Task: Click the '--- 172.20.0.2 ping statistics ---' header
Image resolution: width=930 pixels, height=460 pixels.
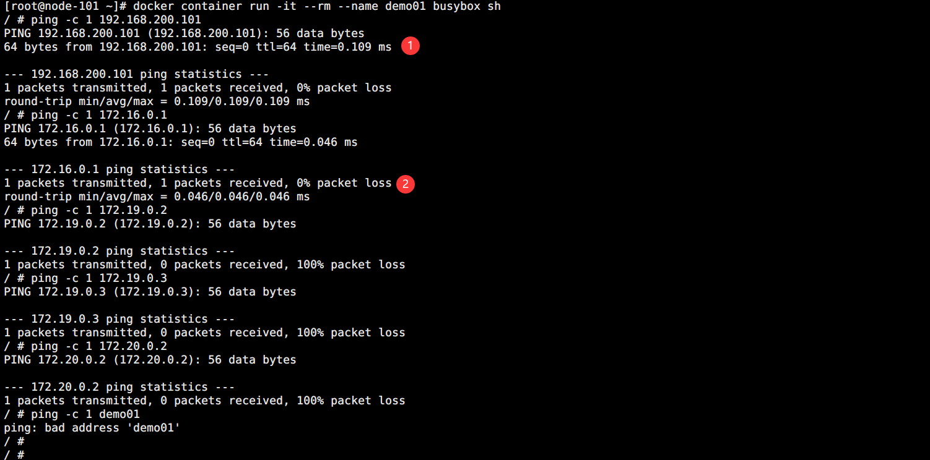Action: click(x=120, y=387)
